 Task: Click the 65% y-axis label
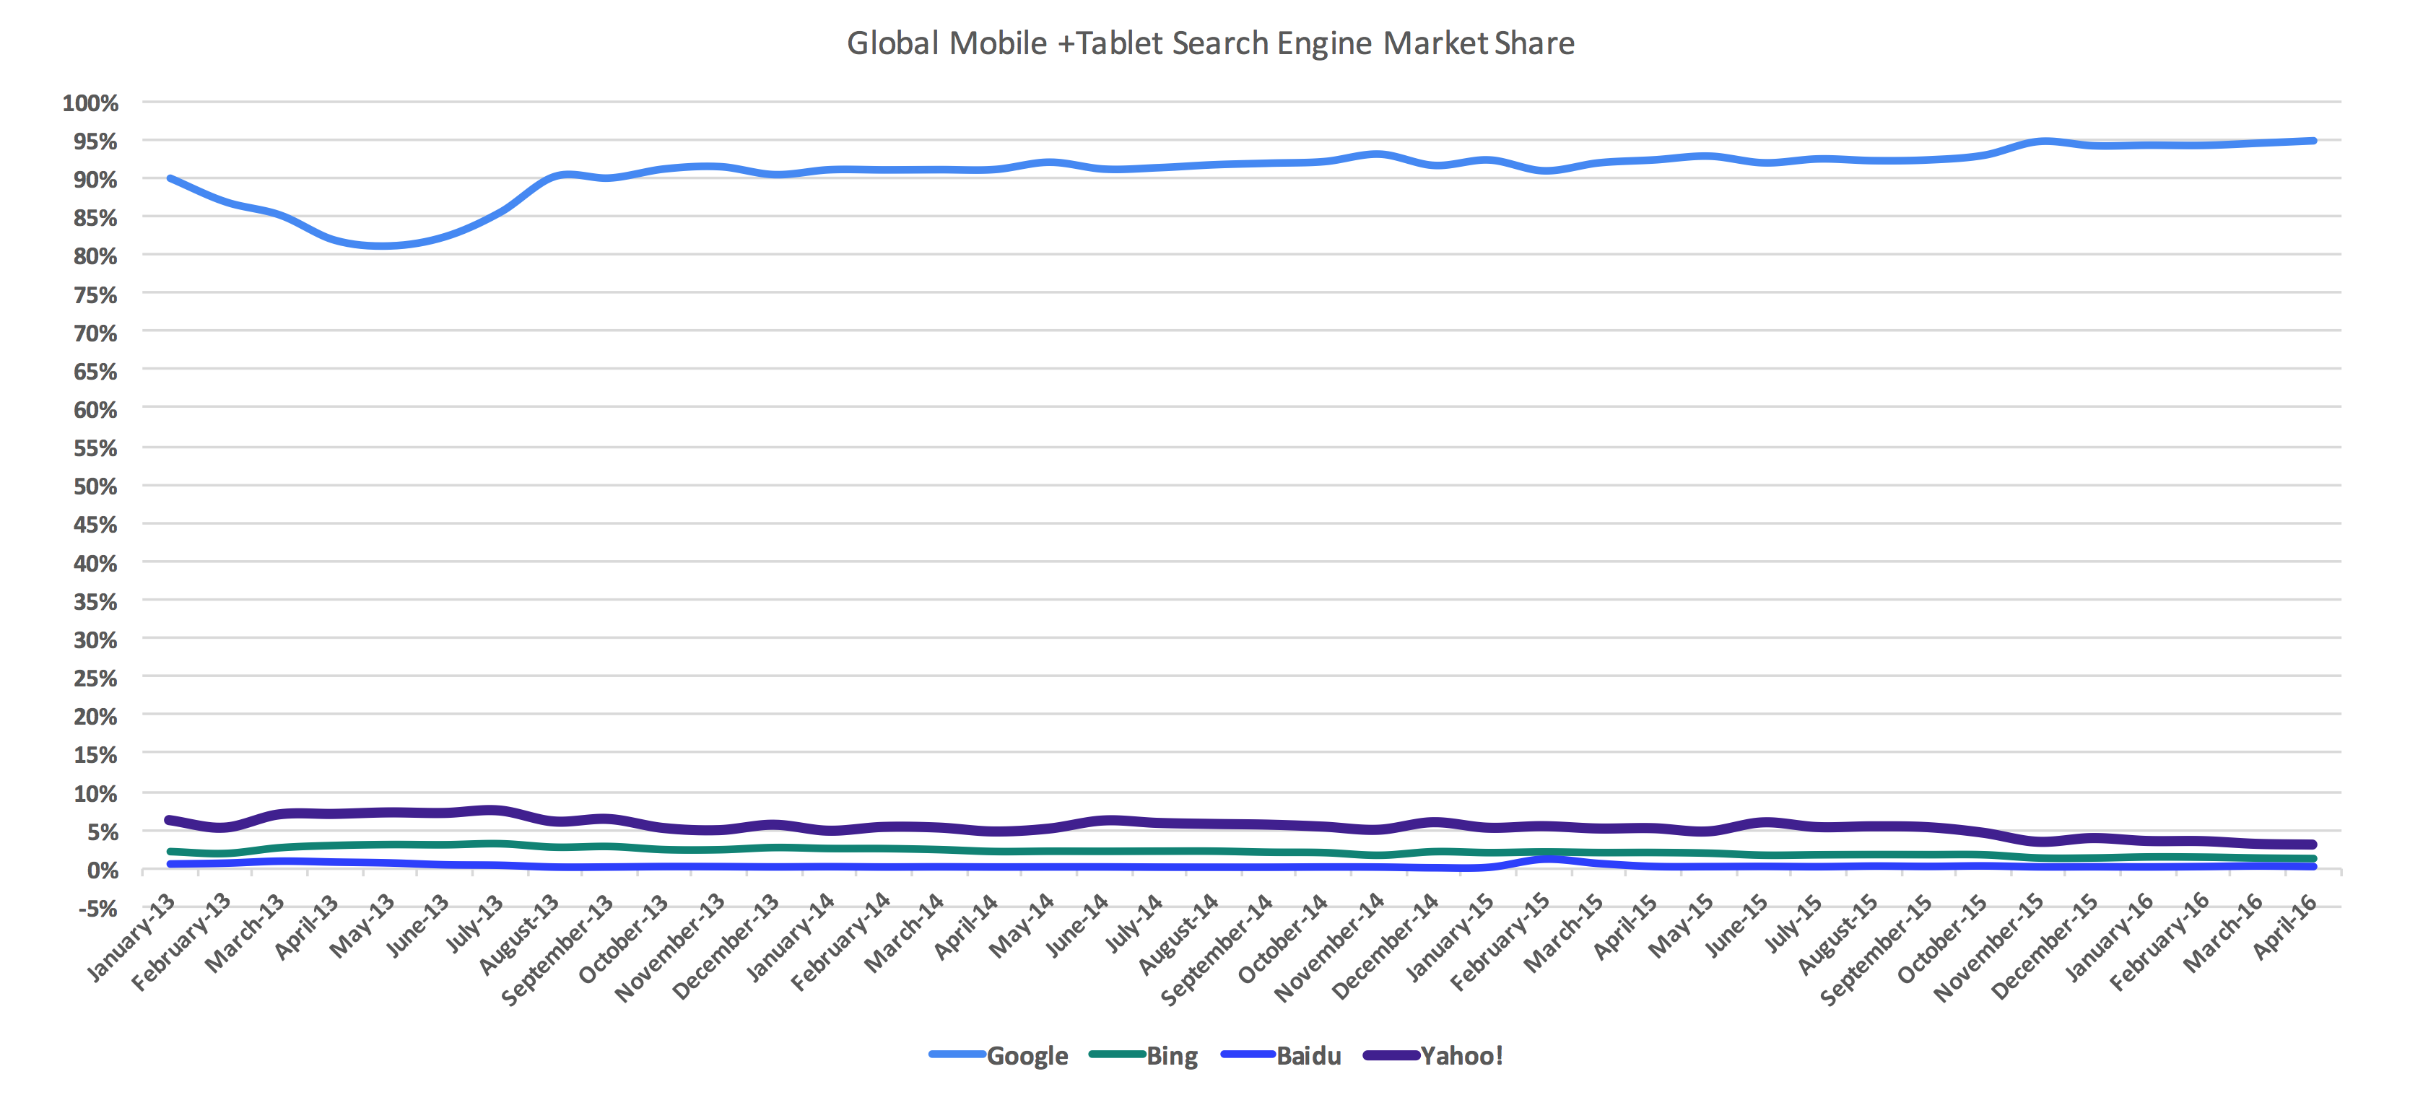click(x=96, y=372)
